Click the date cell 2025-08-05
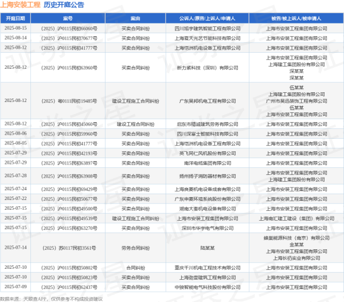The image size is (344, 302). click(x=15, y=143)
